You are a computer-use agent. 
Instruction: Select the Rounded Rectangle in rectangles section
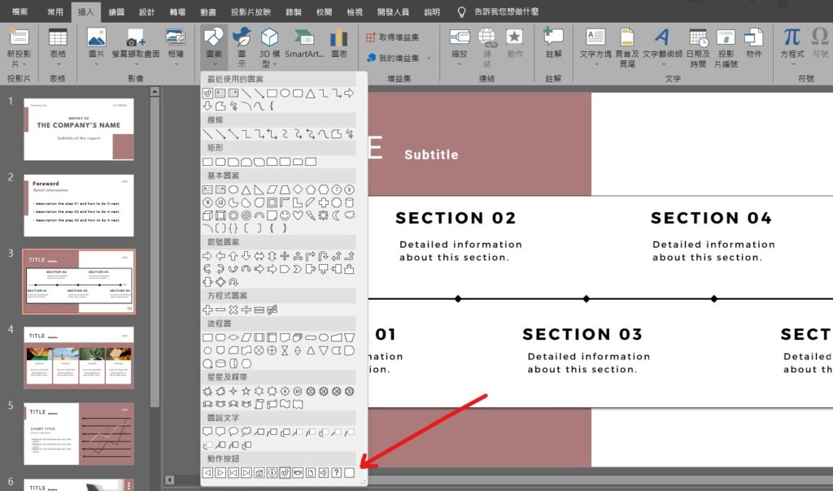coord(220,162)
